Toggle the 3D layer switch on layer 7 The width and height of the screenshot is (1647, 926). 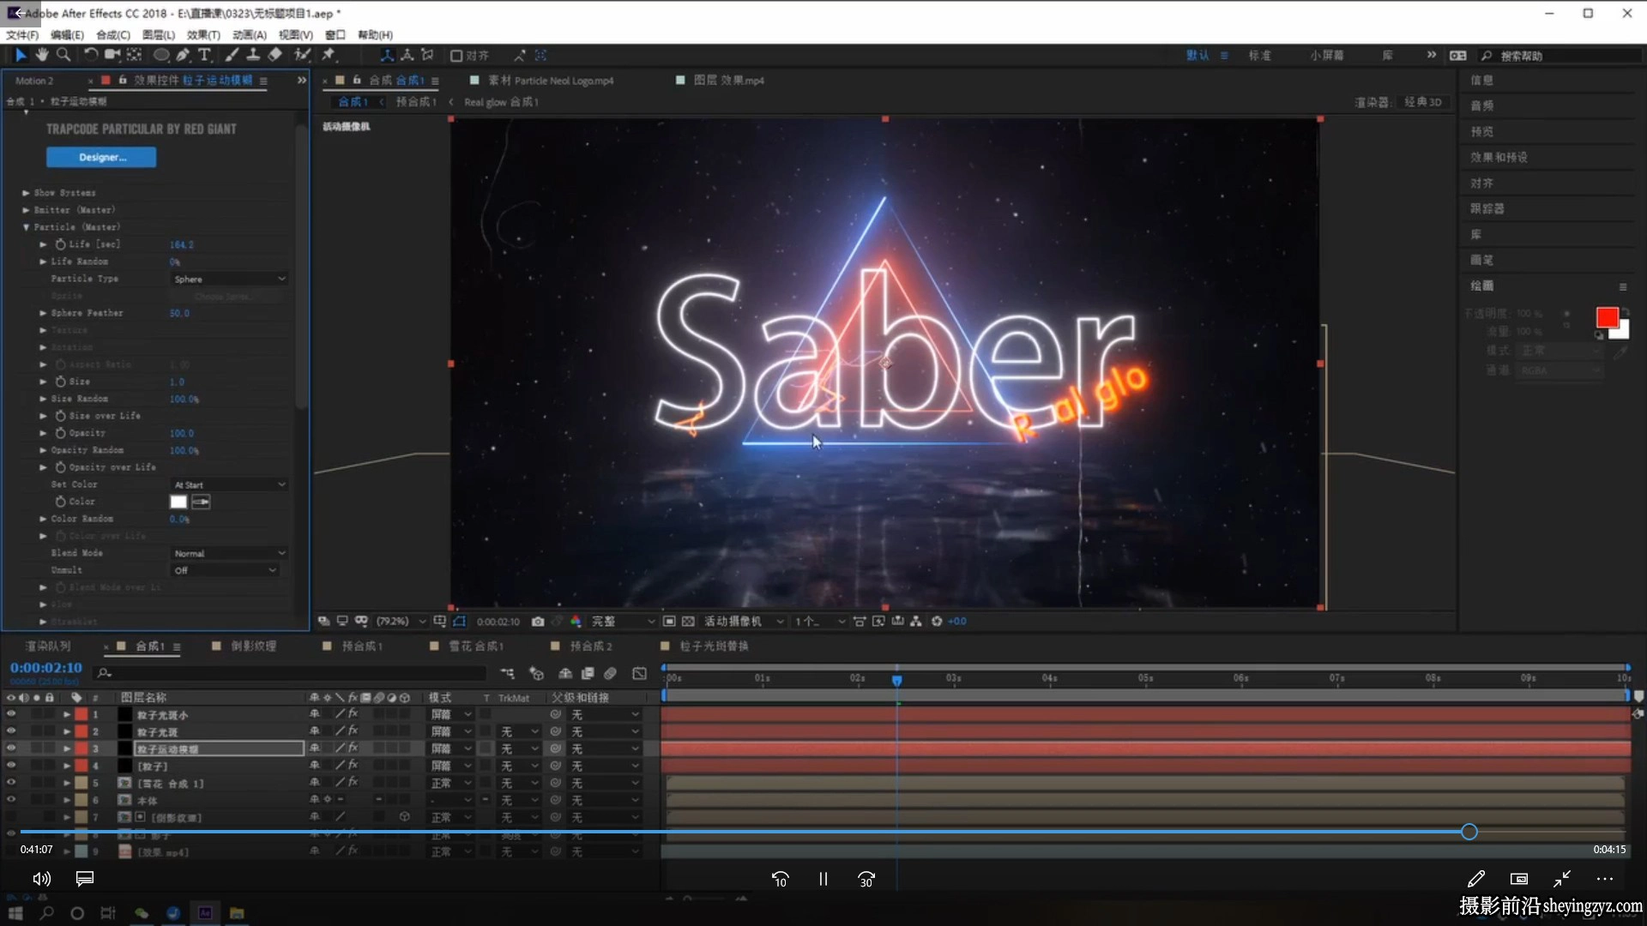tap(404, 817)
